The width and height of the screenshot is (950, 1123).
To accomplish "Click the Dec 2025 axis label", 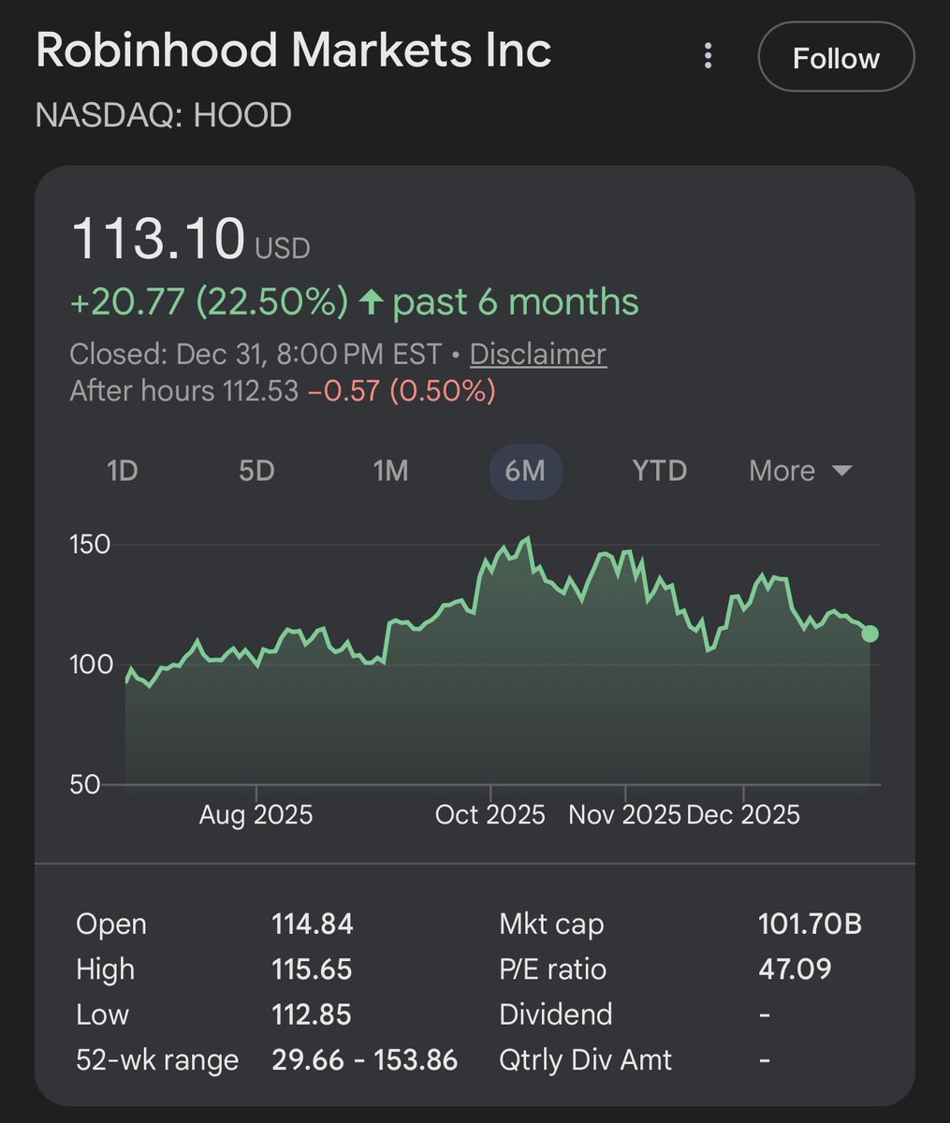I will (743, 814).
